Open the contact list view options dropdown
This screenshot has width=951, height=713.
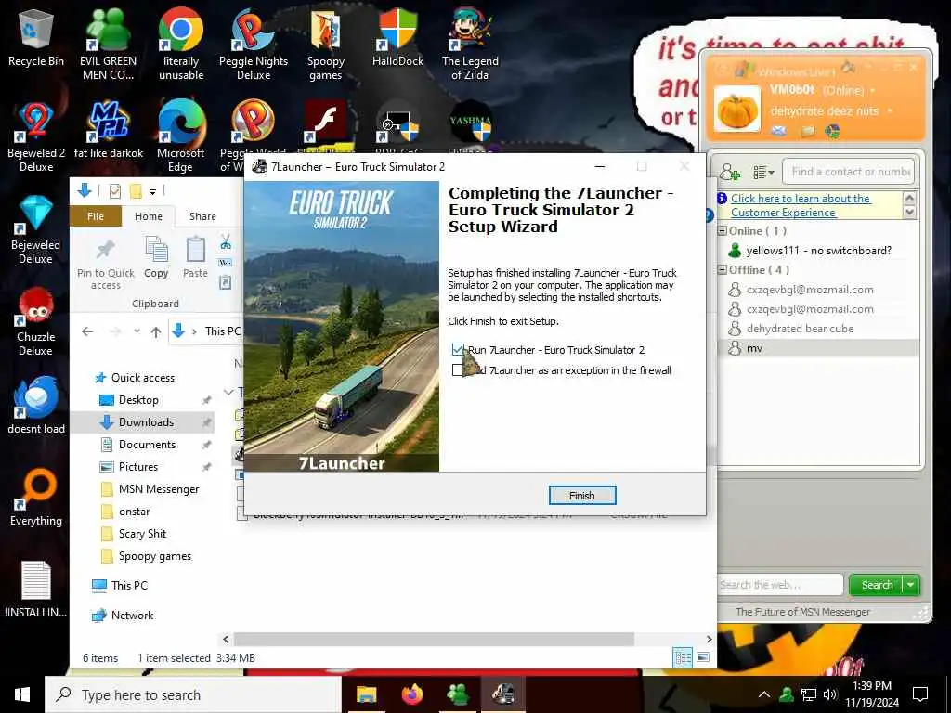click(763, 172)
